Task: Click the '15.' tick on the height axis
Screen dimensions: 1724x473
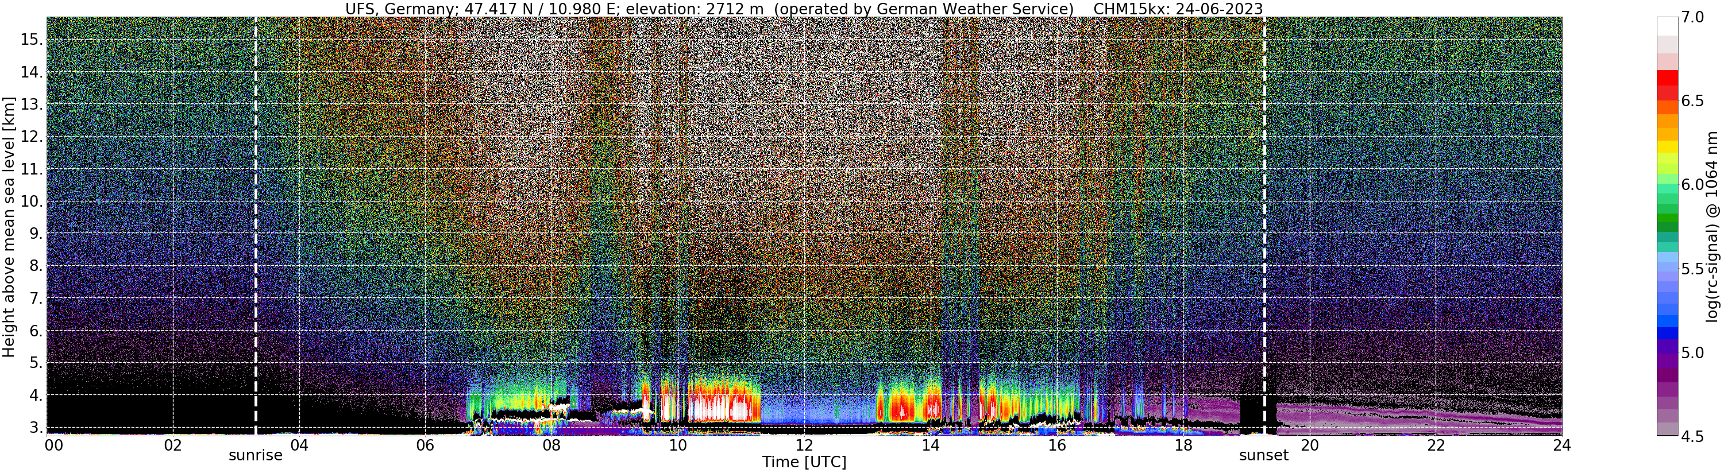Action: click(x=32, y=40)
